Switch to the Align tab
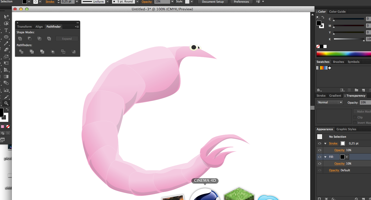The height and width of the screenshot is (200, 371). pos(39,27)
